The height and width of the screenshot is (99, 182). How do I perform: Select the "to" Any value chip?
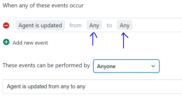(124, 25)
